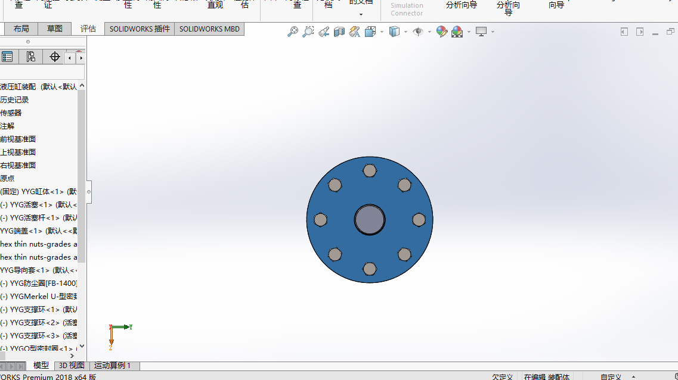The height and width of the screenshot is (380, 678).
Task: Open the View Orientation dropdown arrow
Action: 382,32
